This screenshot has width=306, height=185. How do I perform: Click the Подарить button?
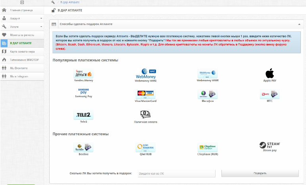(x=260, y=173)
